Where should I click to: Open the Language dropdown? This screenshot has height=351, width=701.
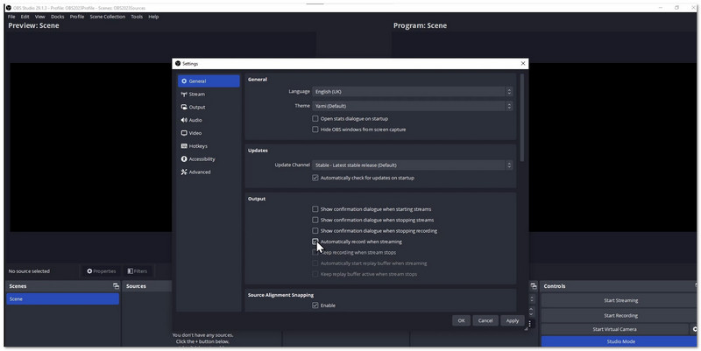[412, 91]
